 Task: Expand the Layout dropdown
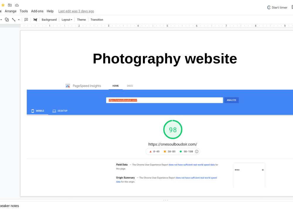67,20
